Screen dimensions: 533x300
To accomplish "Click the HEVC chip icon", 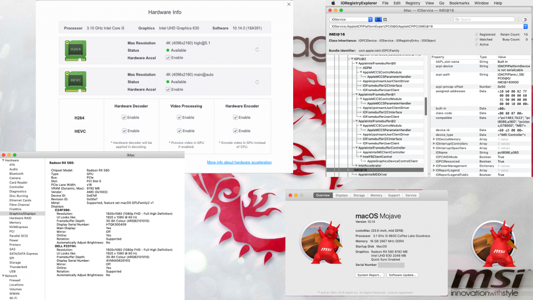I will (76, 82).
